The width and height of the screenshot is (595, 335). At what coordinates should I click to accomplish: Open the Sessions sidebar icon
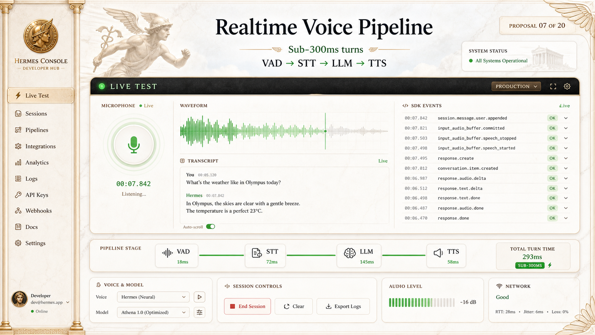pos(18,114)
